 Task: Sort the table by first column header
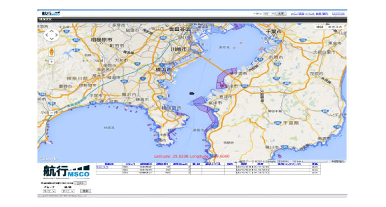[x=109, y=164]
